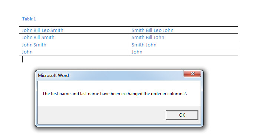
Task: Click the Table 1 caption
Action: click(x=29, y=19)
